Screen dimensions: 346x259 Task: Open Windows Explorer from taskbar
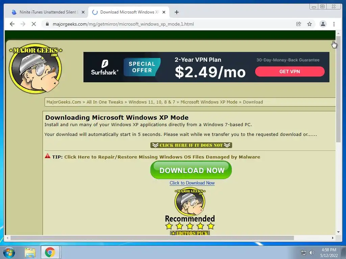pyautogui.click(x=30, y=252)
